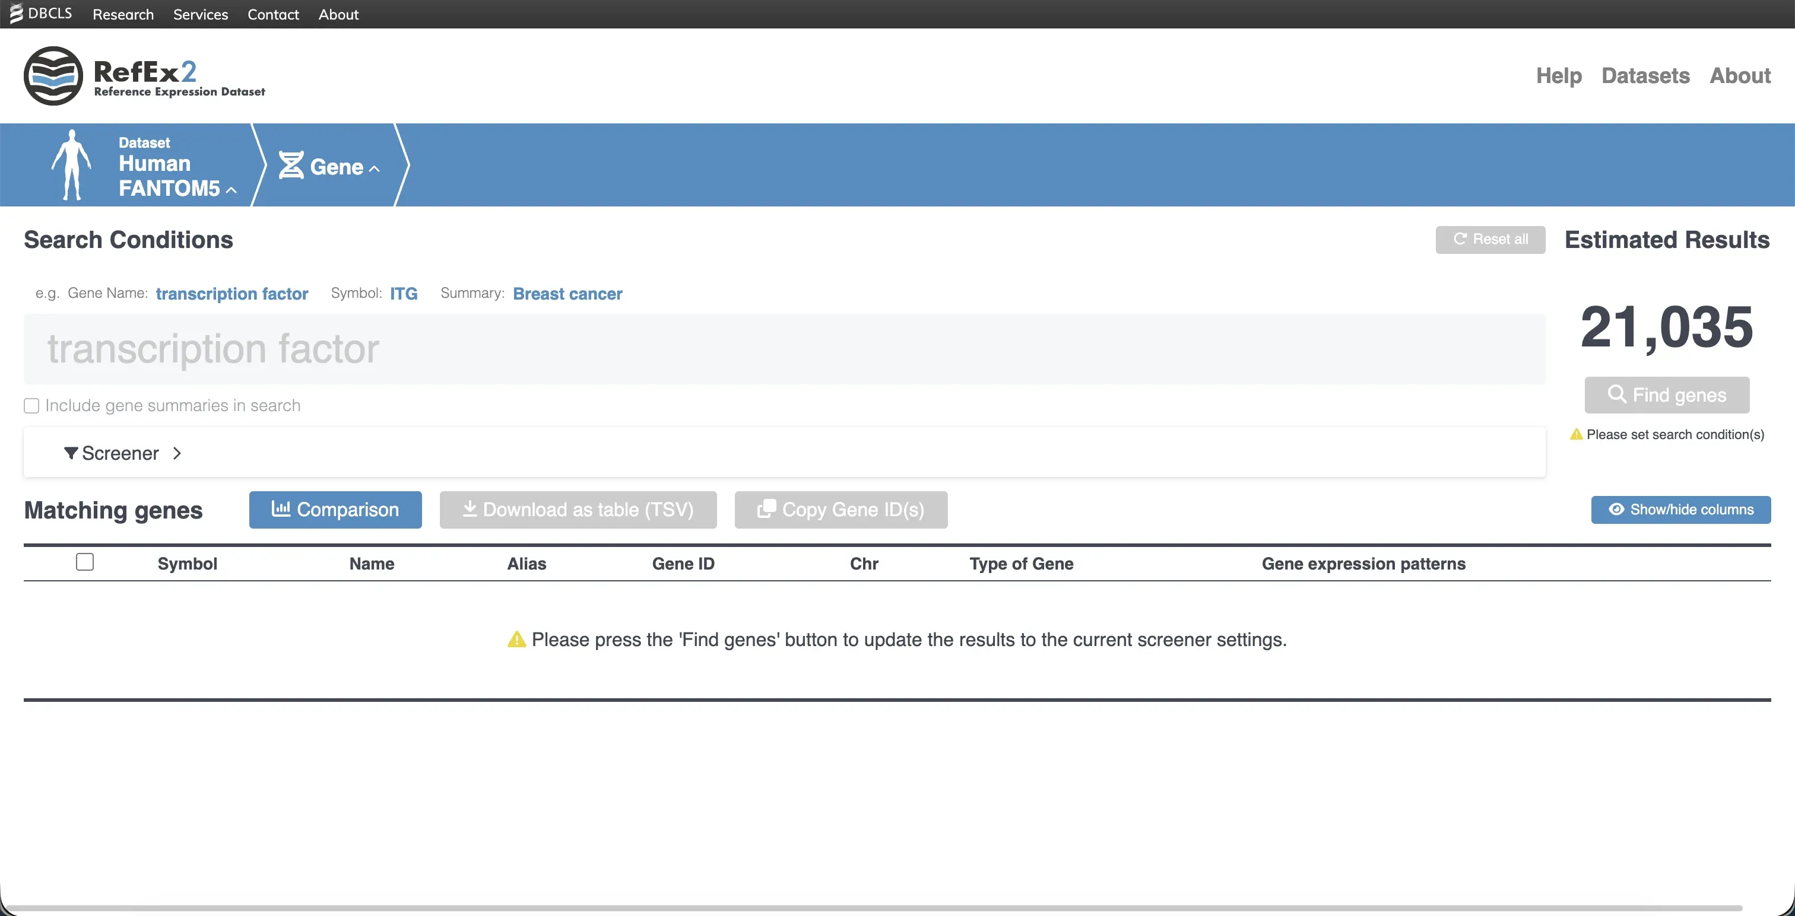Click the Gene ID column header
The height and width of the screenshot is (916, 1795).
(x=683, y=564)
